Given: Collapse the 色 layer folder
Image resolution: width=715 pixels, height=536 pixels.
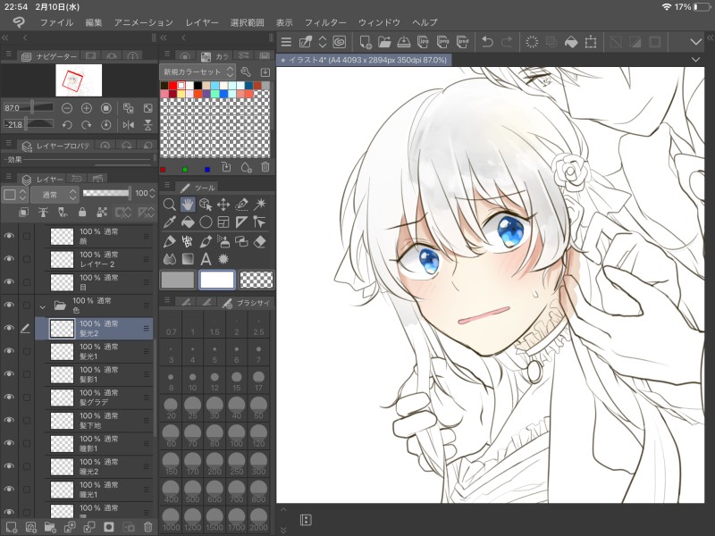Looking at the screenshot, I should point(42,306).
